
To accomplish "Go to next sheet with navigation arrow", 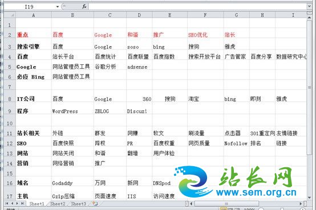I will pyautogui.click(x=17, y=204).
